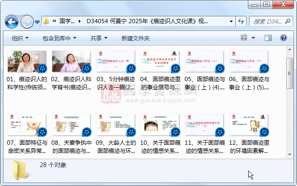Expand the arrow after 国学... breadcrumb

coord(80,21)
